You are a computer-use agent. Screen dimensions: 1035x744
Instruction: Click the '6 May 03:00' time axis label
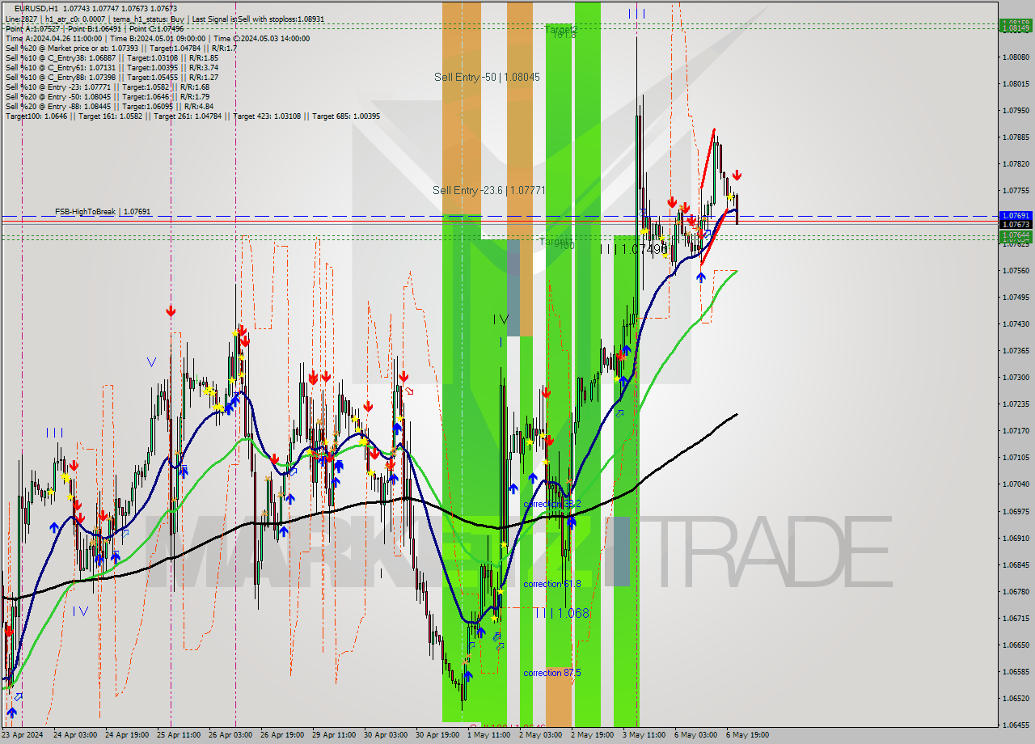click(x=695, y=735)
